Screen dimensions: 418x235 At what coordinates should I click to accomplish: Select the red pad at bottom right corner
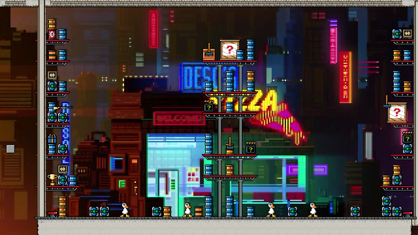tap(408, 214)
